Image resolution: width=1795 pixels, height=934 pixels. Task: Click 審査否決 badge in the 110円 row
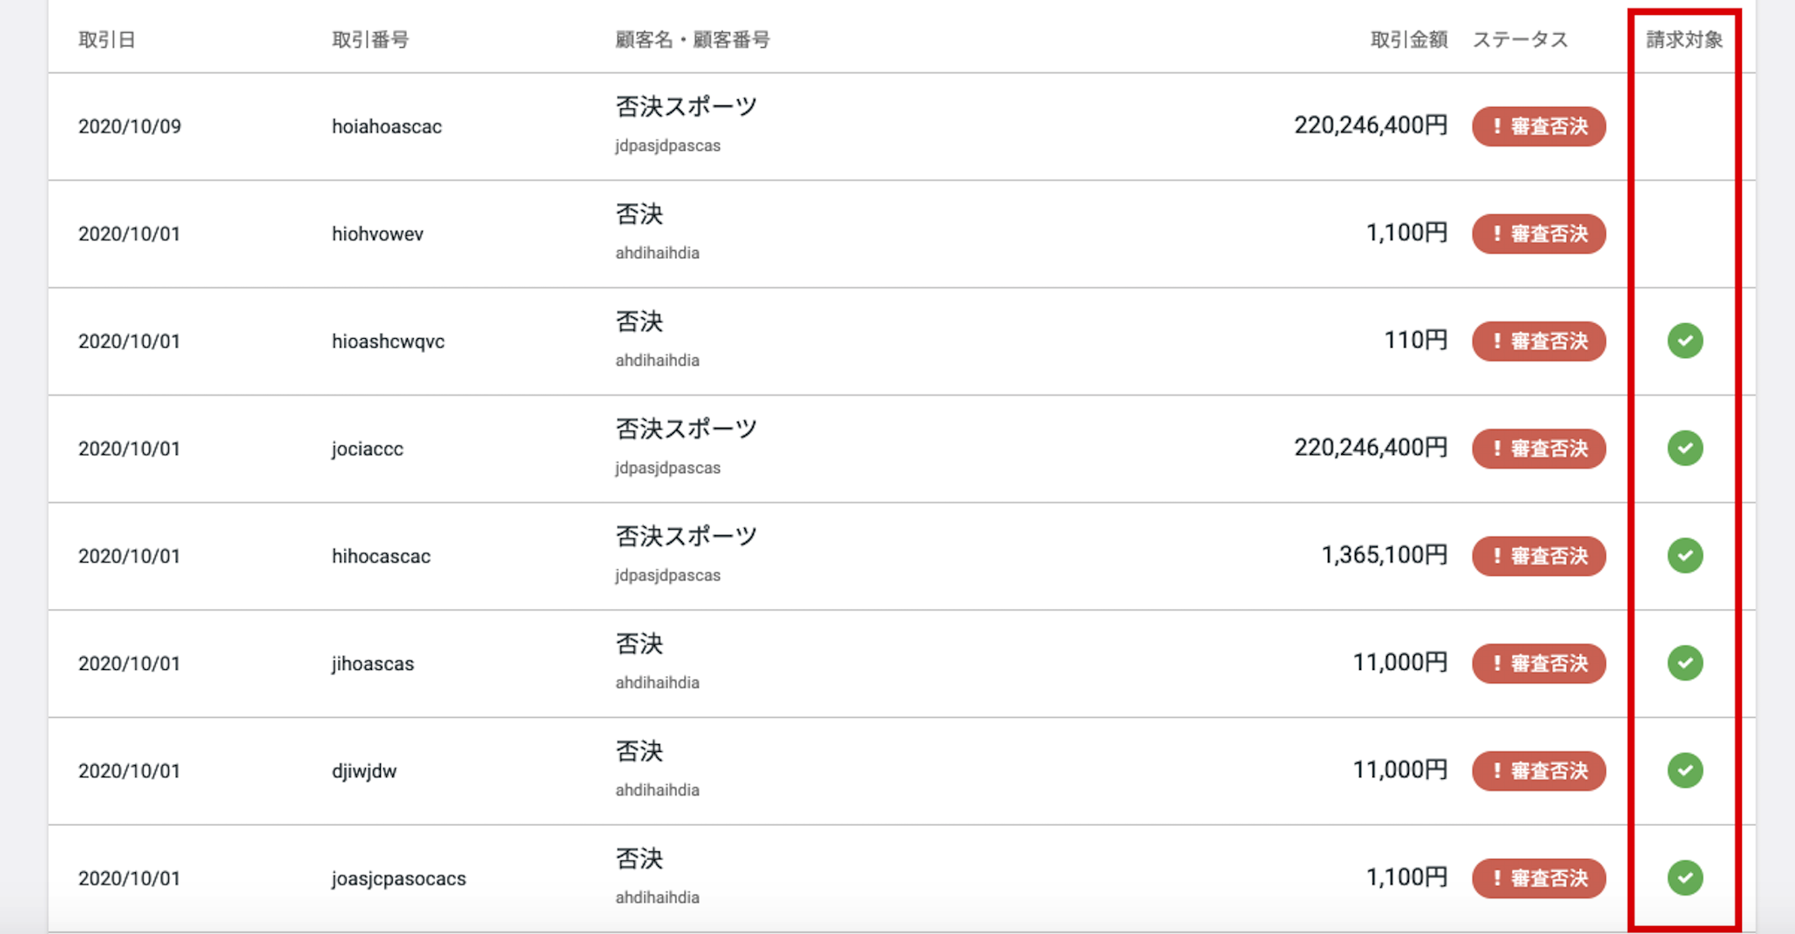click(x=1539, y=341)
